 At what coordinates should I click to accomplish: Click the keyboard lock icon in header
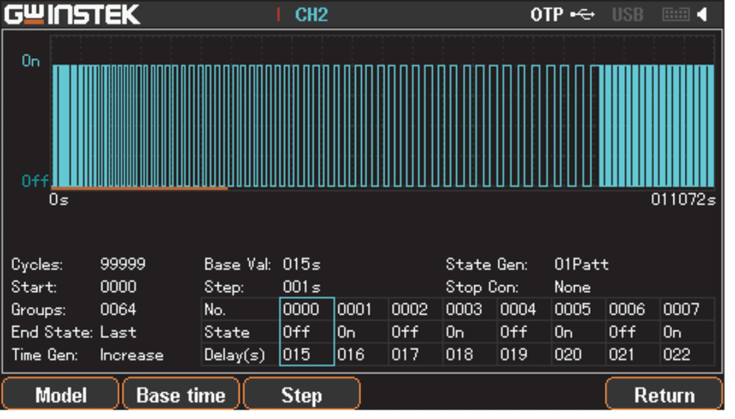(676, 14)
